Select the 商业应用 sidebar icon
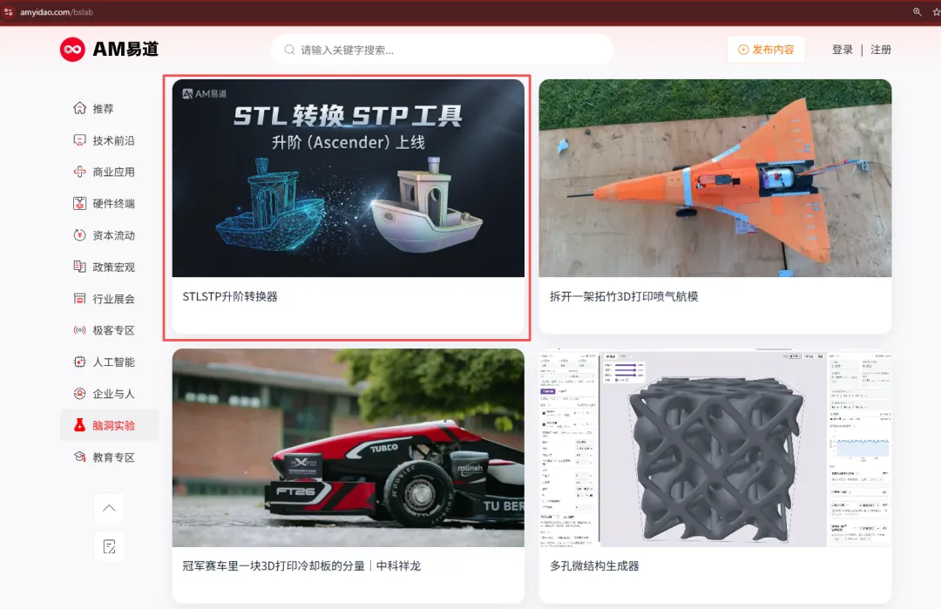 [79, 173]
